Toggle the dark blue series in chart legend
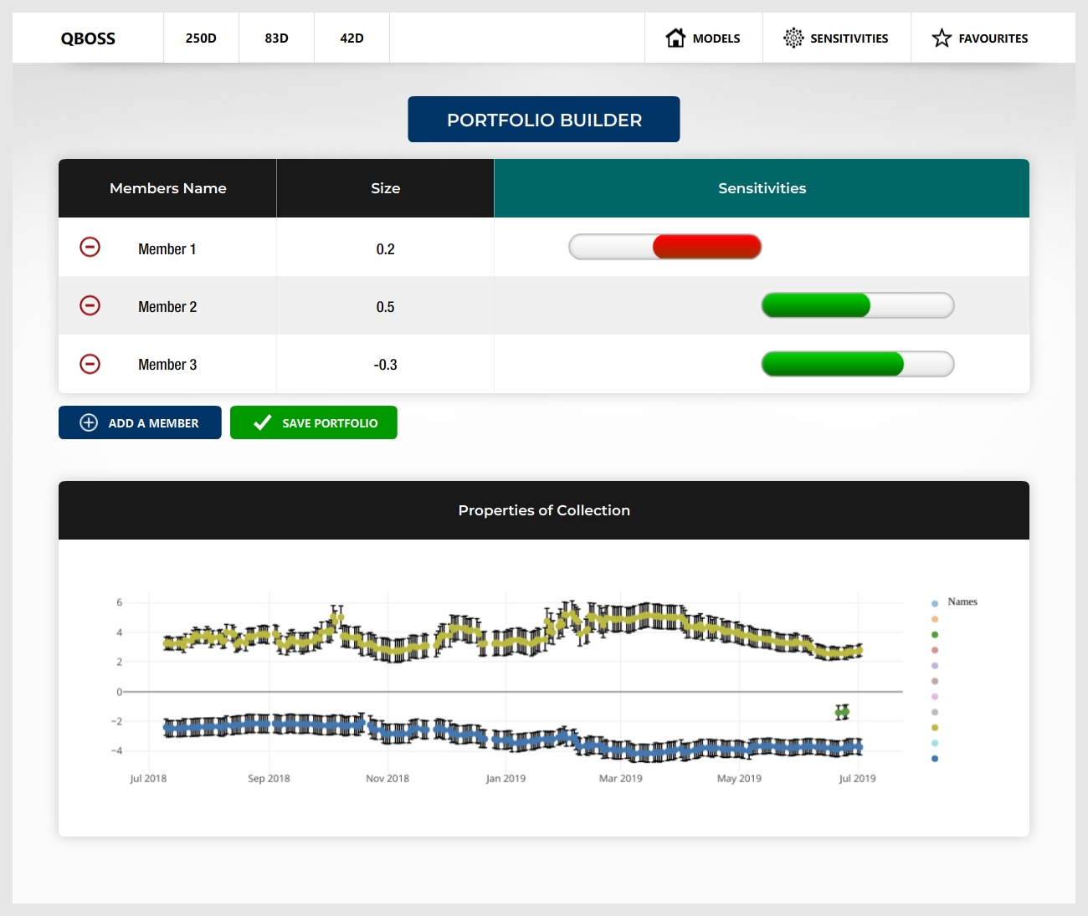The width and height of the screenshot is (1088, 916). tap(935, 759)
